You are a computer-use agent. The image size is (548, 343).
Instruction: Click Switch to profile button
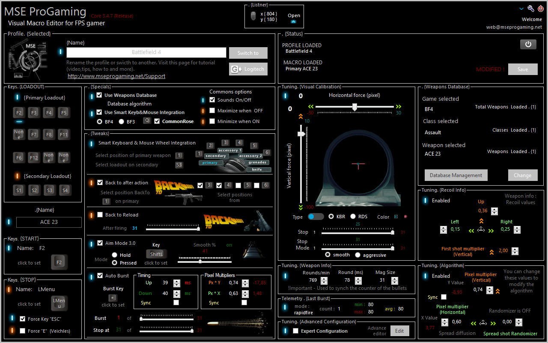[x=248, y=53]
